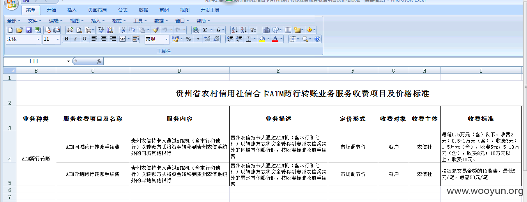The image size is (527, 202).
Task: Switch to the 审阅 ribbon tab
Action: click(164, 10)
